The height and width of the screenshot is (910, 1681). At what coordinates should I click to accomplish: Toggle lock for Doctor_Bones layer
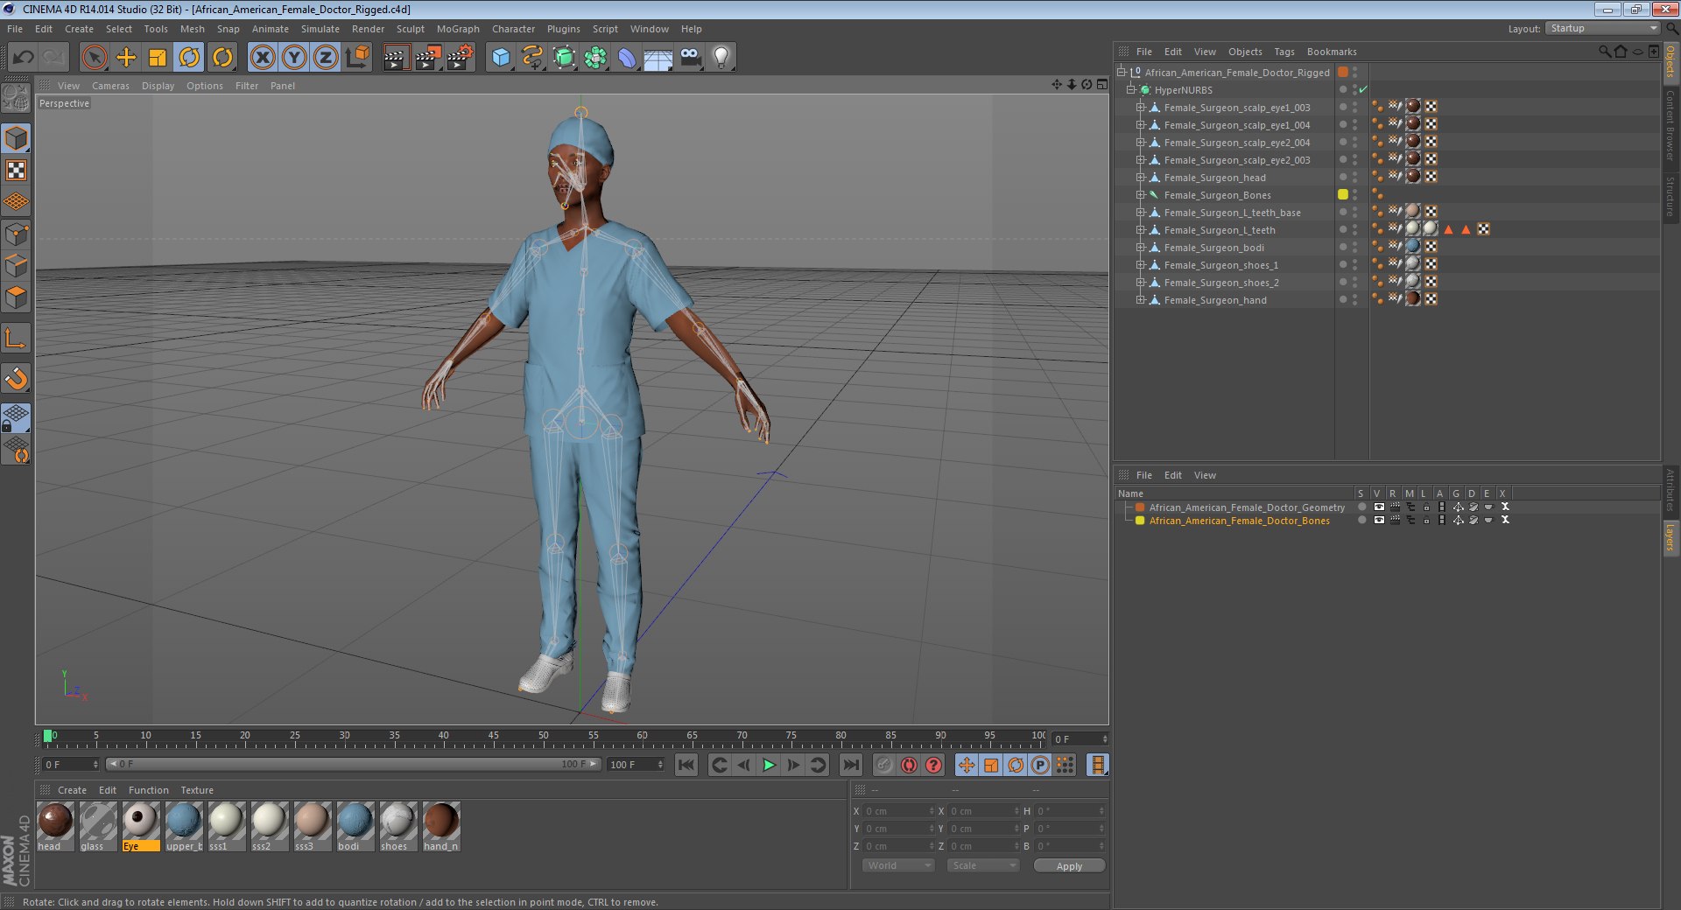(1426, 520)
